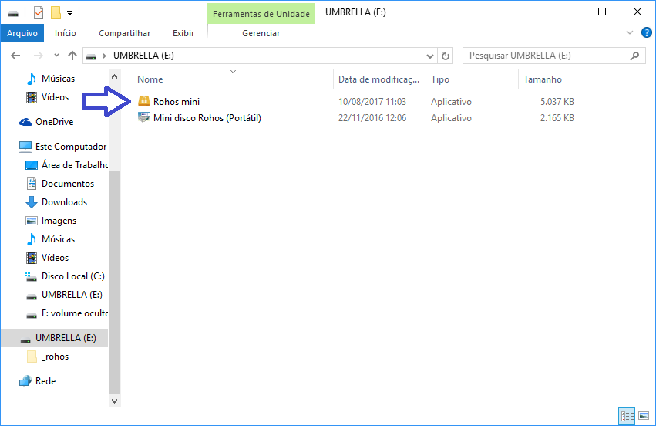Click the size 5.037 KB
656x426 pixels.
(557, 102)
